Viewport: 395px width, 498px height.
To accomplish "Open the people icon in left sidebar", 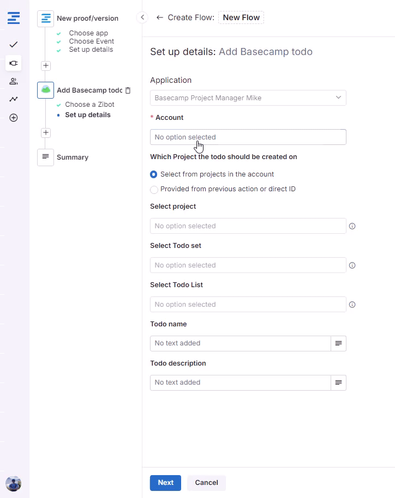I will (14, 81).
